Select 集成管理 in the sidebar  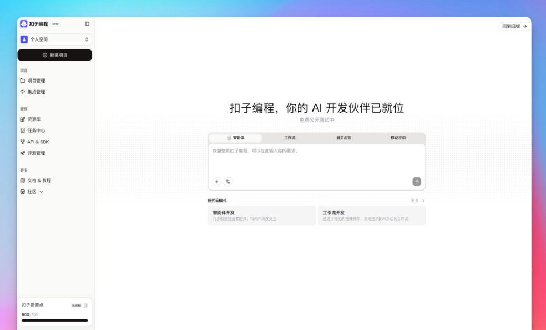click(35, 91)
